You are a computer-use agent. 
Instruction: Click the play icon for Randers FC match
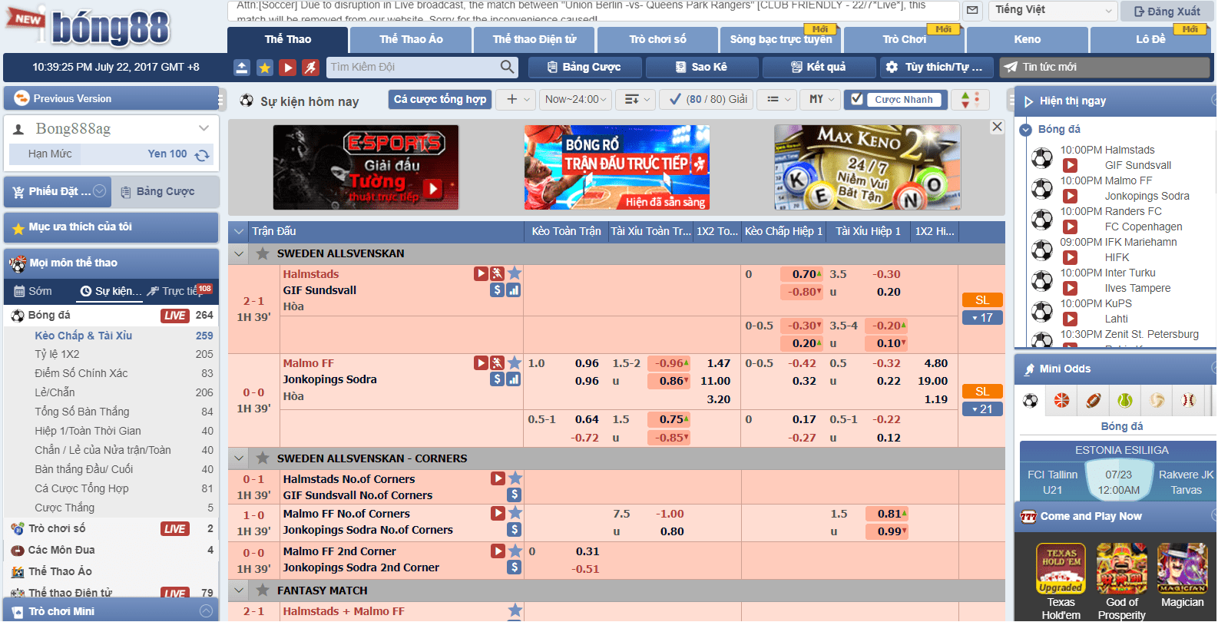(1070, 227)
